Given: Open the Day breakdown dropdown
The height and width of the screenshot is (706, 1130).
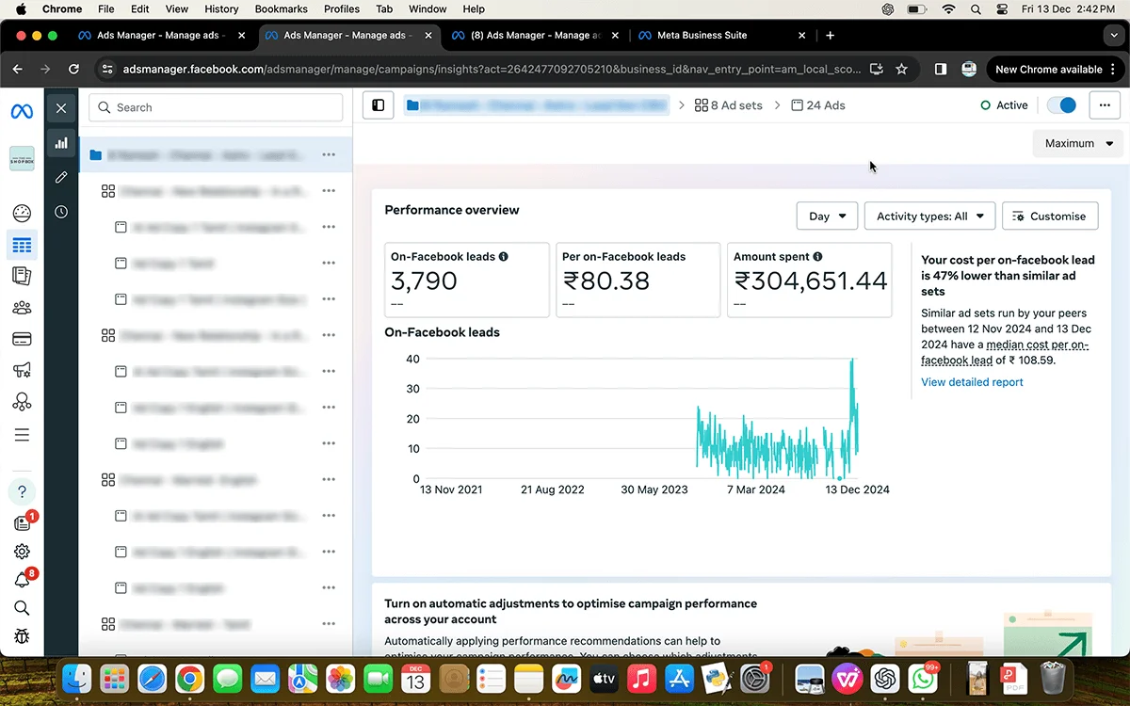Looking at the screenshot, I should coord(827,217).
